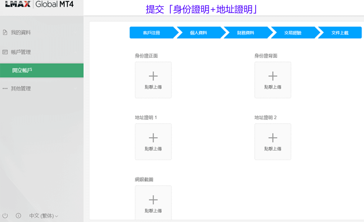The width and height of the screenshot is (364, 222).
Task: Click plus icon under 地址證明 1
Action: click(153, 138)
